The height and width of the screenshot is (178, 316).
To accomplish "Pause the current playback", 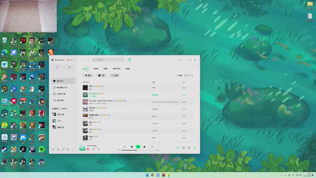I will tap(138, 147).
